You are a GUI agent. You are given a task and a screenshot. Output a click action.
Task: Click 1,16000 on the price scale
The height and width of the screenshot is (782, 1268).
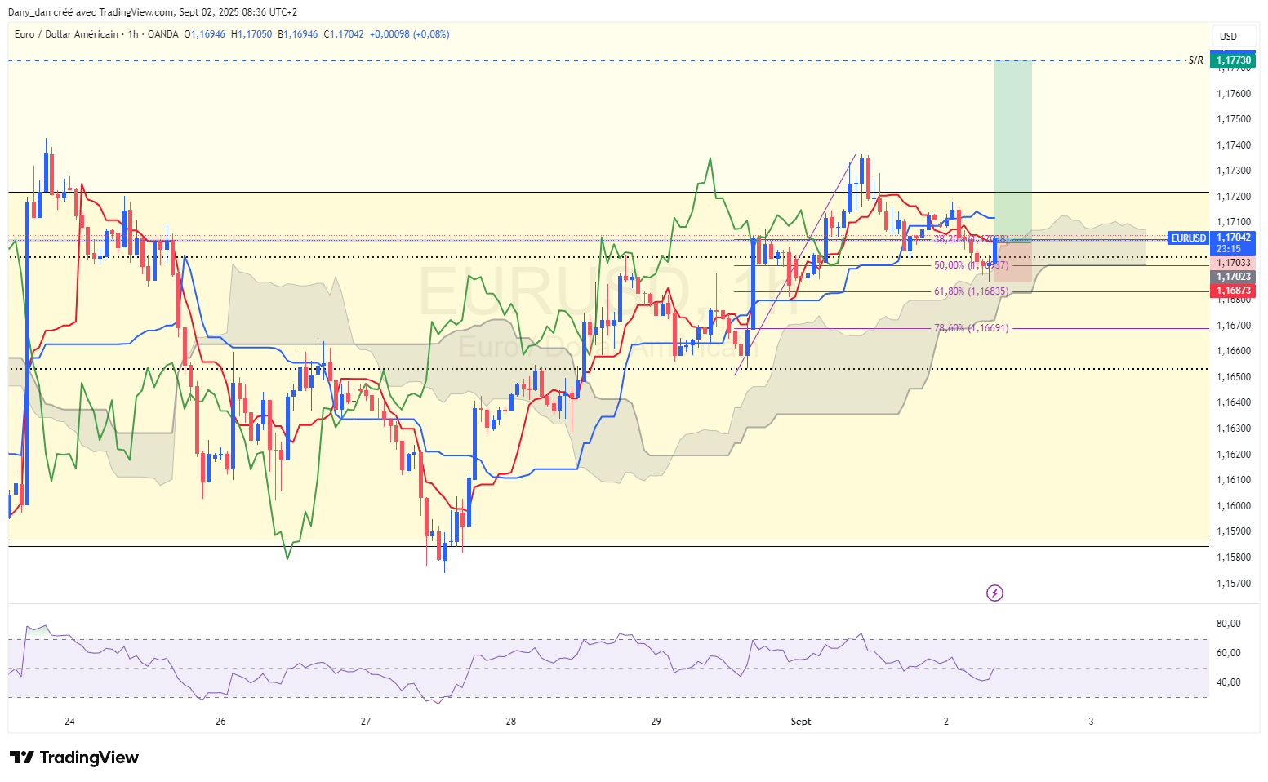click(1234, 506)
